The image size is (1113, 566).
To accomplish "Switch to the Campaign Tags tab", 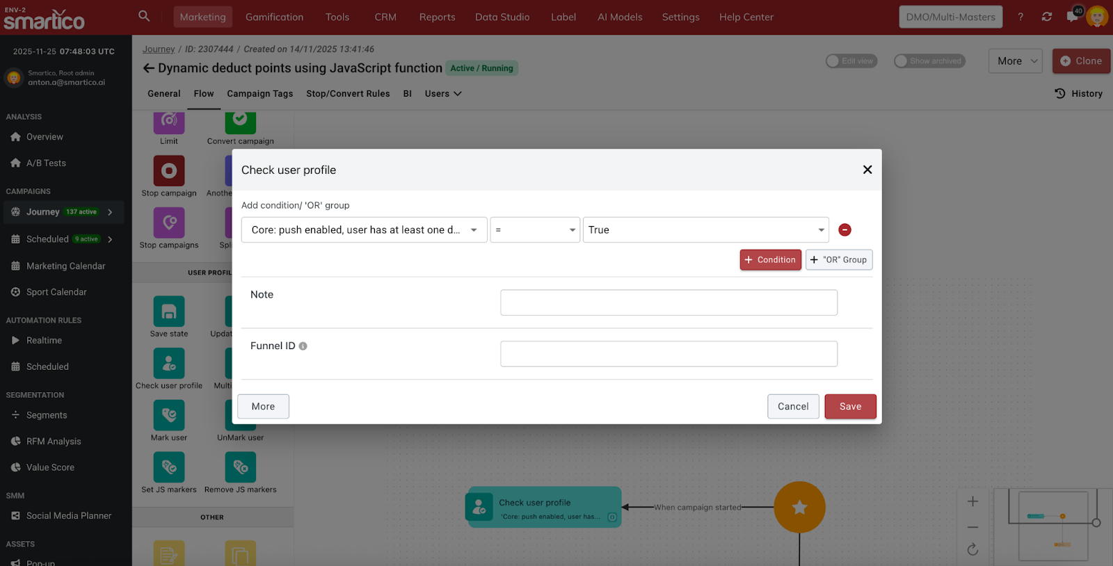I will (x=259, y=94).
